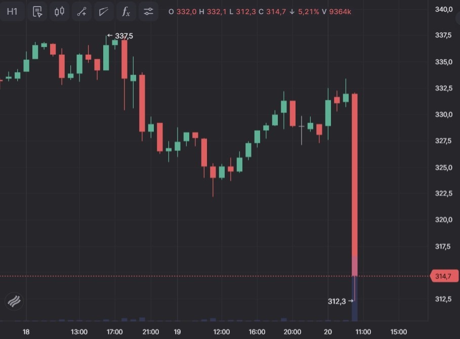
Task: Open chart settings sliders icon
Action: [x=148, y=12]
